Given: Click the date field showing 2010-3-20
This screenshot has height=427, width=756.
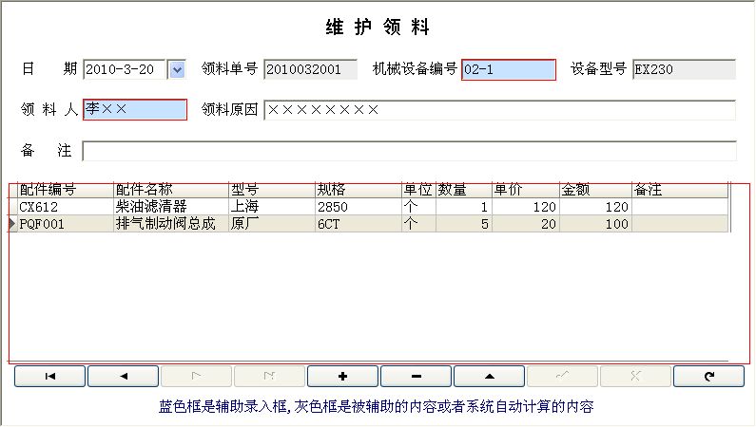Looking at the screenshot, I should [125, 69].
